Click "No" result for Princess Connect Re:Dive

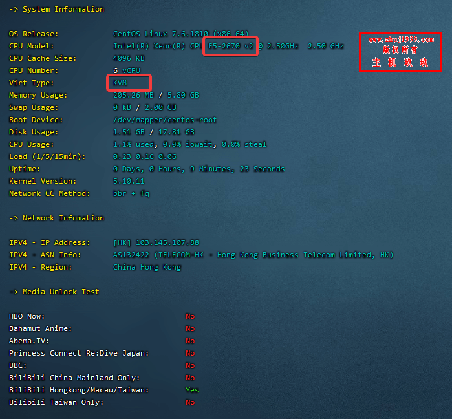(x=190, y=353)
